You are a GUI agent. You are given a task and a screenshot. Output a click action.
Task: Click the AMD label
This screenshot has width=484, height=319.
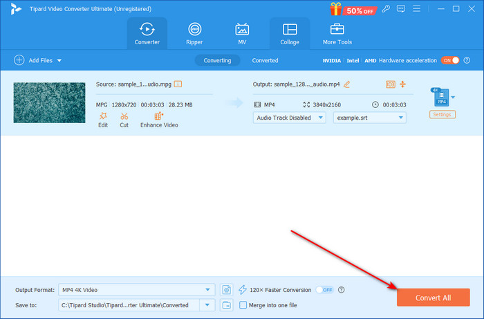370,60
